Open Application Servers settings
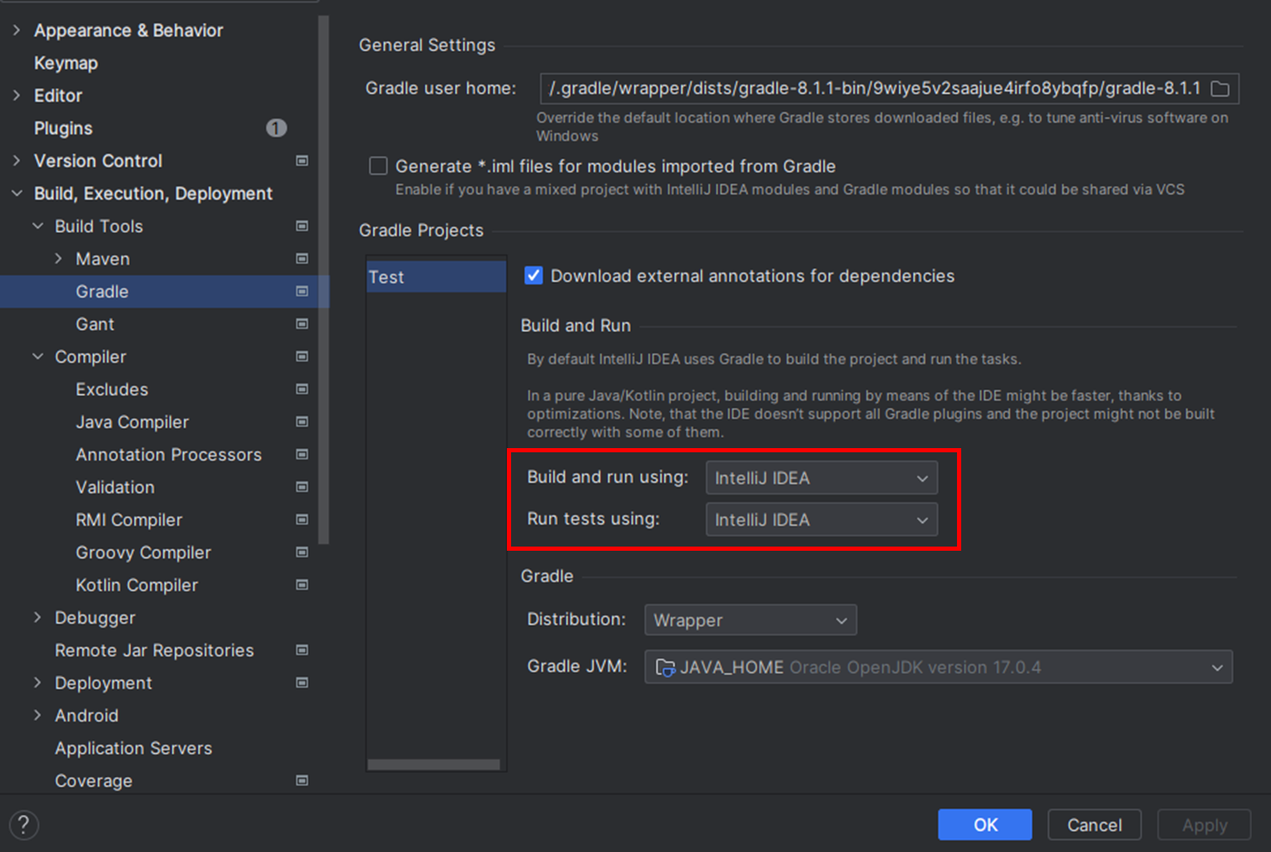Viewport: 1271px width, 852px height. click(x=134, y=748)
